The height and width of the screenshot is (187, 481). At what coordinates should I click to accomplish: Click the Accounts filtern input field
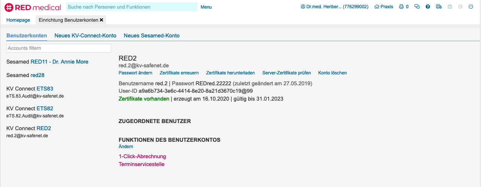pyautogui.click(x=59, y=48)
